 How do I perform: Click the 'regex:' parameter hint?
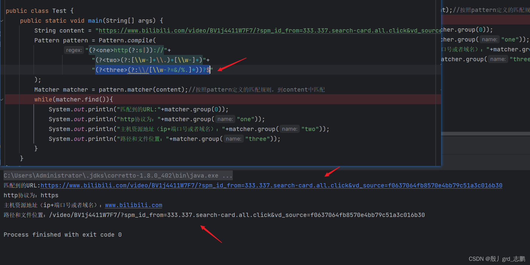pos(74,50)
